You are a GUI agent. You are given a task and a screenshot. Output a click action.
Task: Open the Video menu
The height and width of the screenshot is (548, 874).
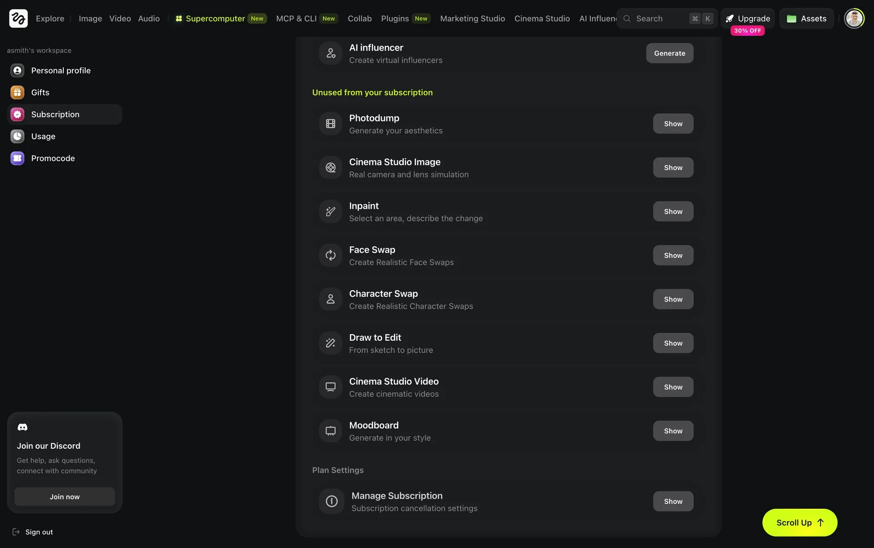[120, 19]
